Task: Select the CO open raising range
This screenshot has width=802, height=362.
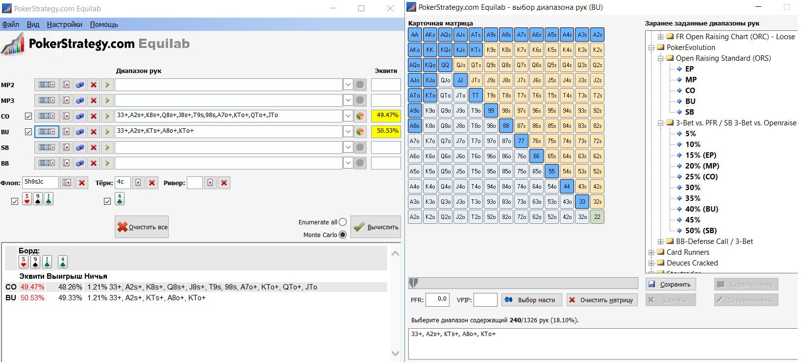Action: pos(690,91)
